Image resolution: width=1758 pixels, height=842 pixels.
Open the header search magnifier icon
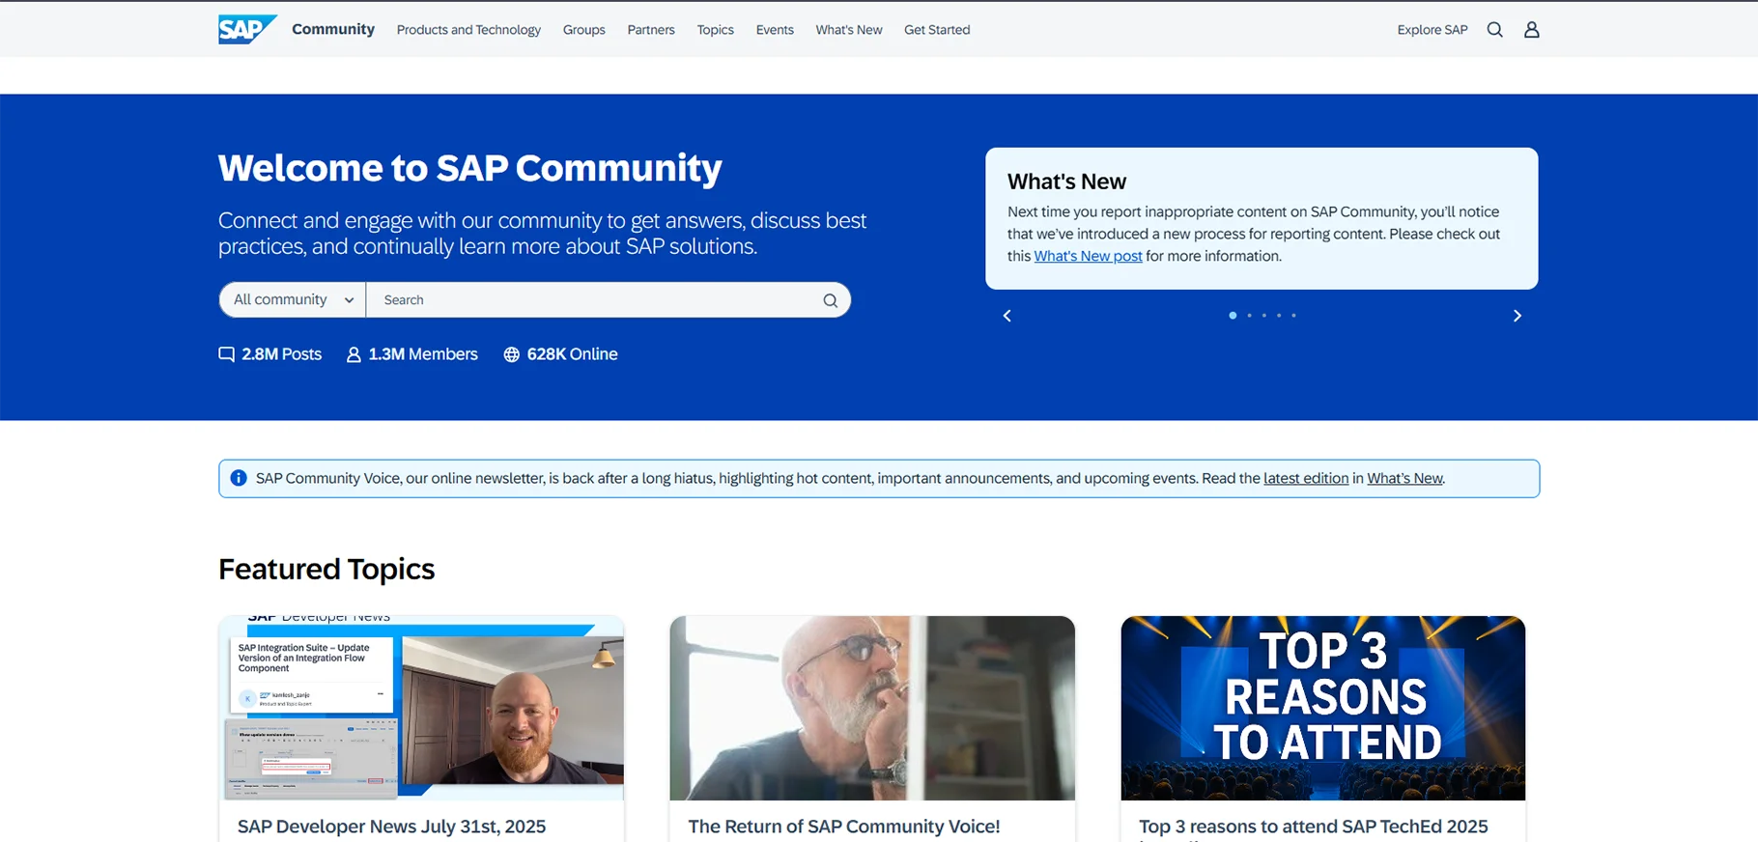point(1494,30)
